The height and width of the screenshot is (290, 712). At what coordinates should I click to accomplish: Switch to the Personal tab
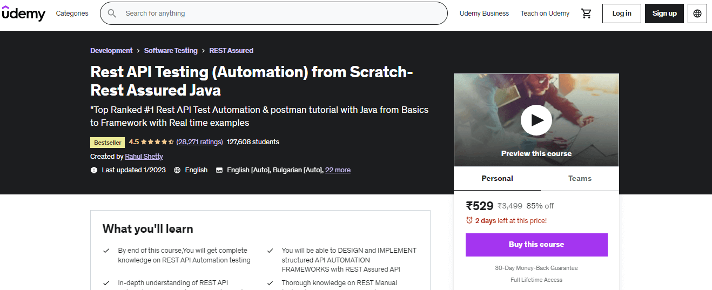click(498, 178)
